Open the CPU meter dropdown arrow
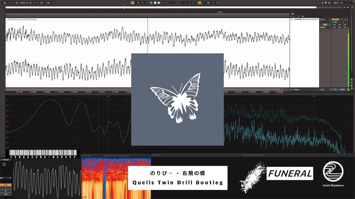This screenshot has height=199, width=355. (x=346, y=3)
